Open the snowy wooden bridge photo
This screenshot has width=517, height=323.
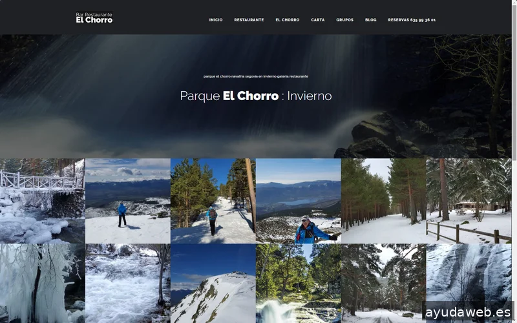coord(42,201)
